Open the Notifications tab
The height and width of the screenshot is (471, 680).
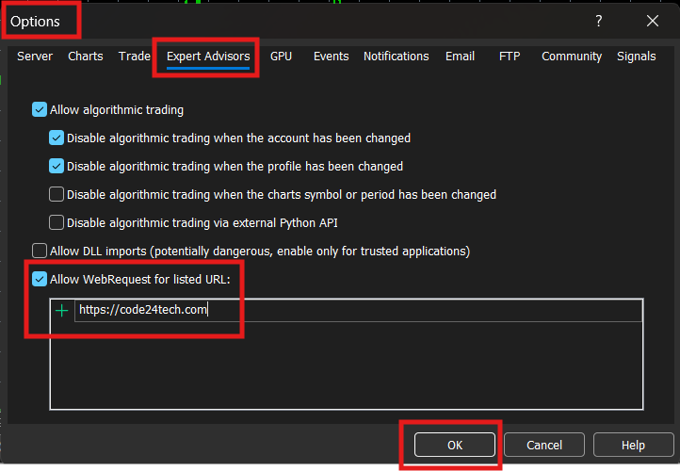click(396, 57)
